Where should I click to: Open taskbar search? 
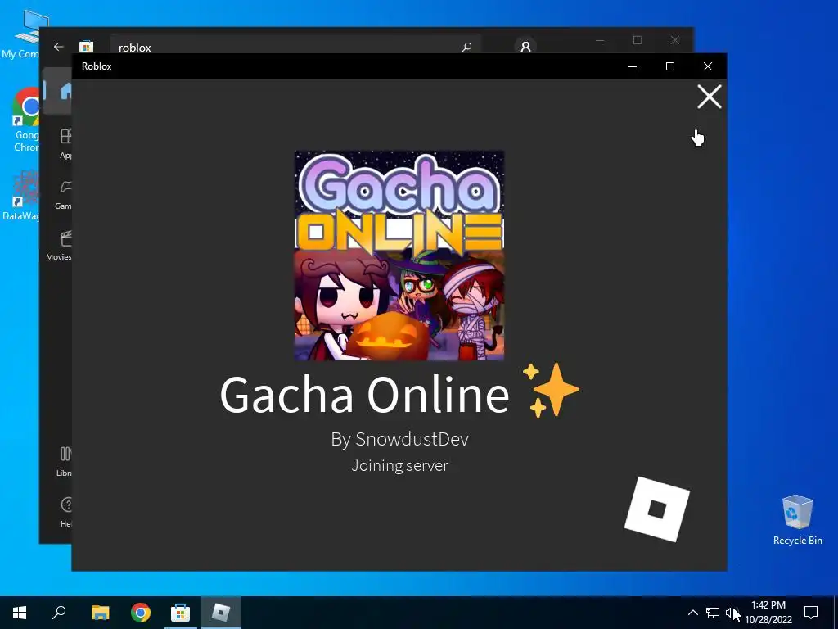pos(59,613)
